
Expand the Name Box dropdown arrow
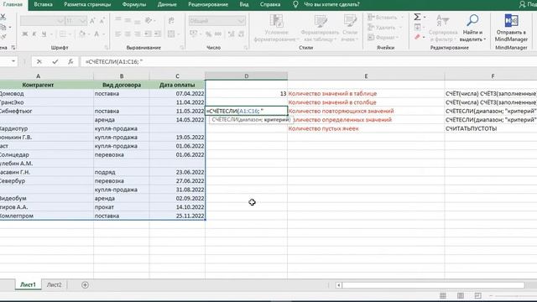click(x=13, y=61)
